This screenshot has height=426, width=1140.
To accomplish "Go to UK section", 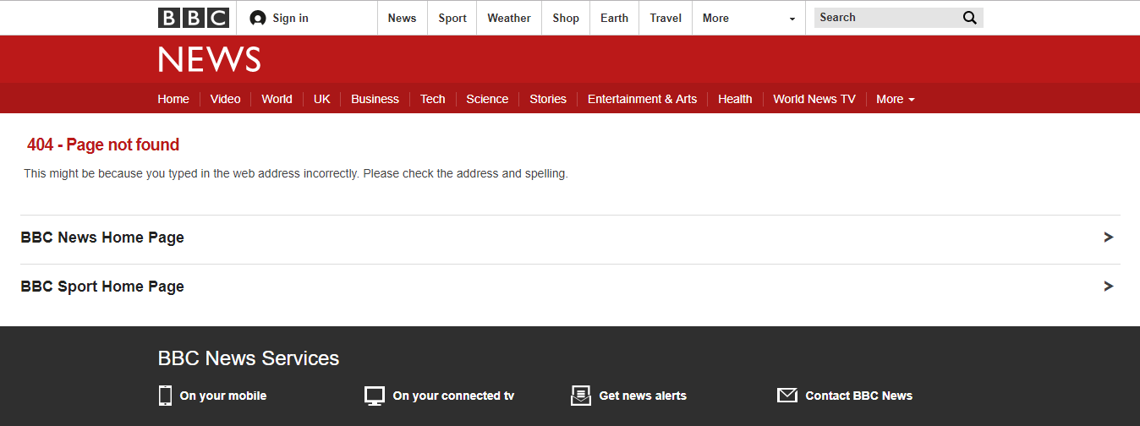I will tap(321, 99).
